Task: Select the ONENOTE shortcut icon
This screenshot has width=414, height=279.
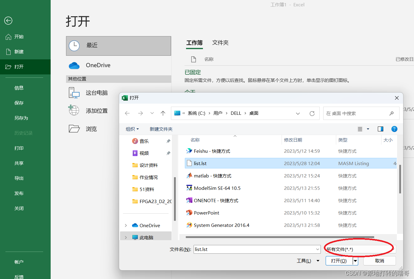Action: click(x=189, y=200)
